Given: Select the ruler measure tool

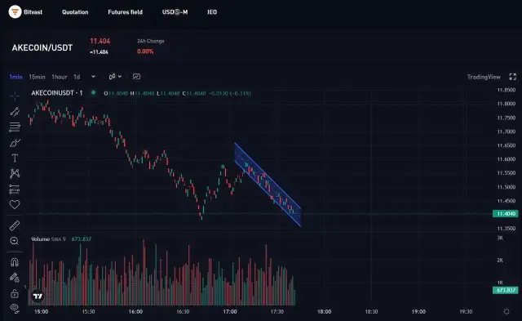Looking at the screenshot, I should [15, 225].
